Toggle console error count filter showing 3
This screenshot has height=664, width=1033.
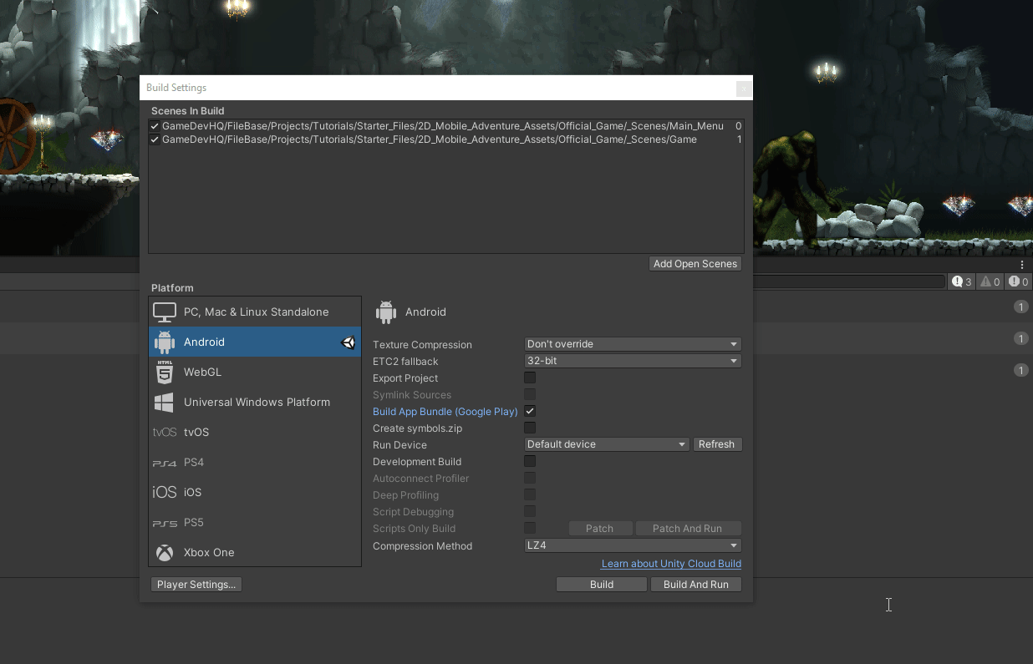coord(962,282)
